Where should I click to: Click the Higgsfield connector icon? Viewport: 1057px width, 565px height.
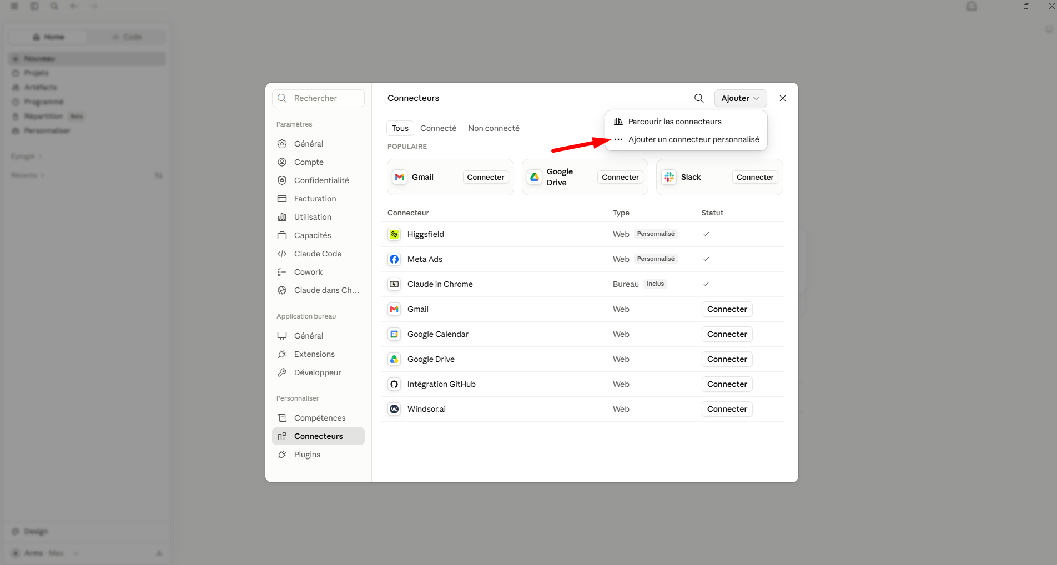pyautogui.click(x=394, y=234)
